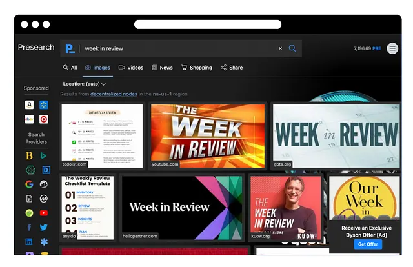Open the kuow.org Week in Review image
This screenshot has width=413, height=267.
(286, 208)
